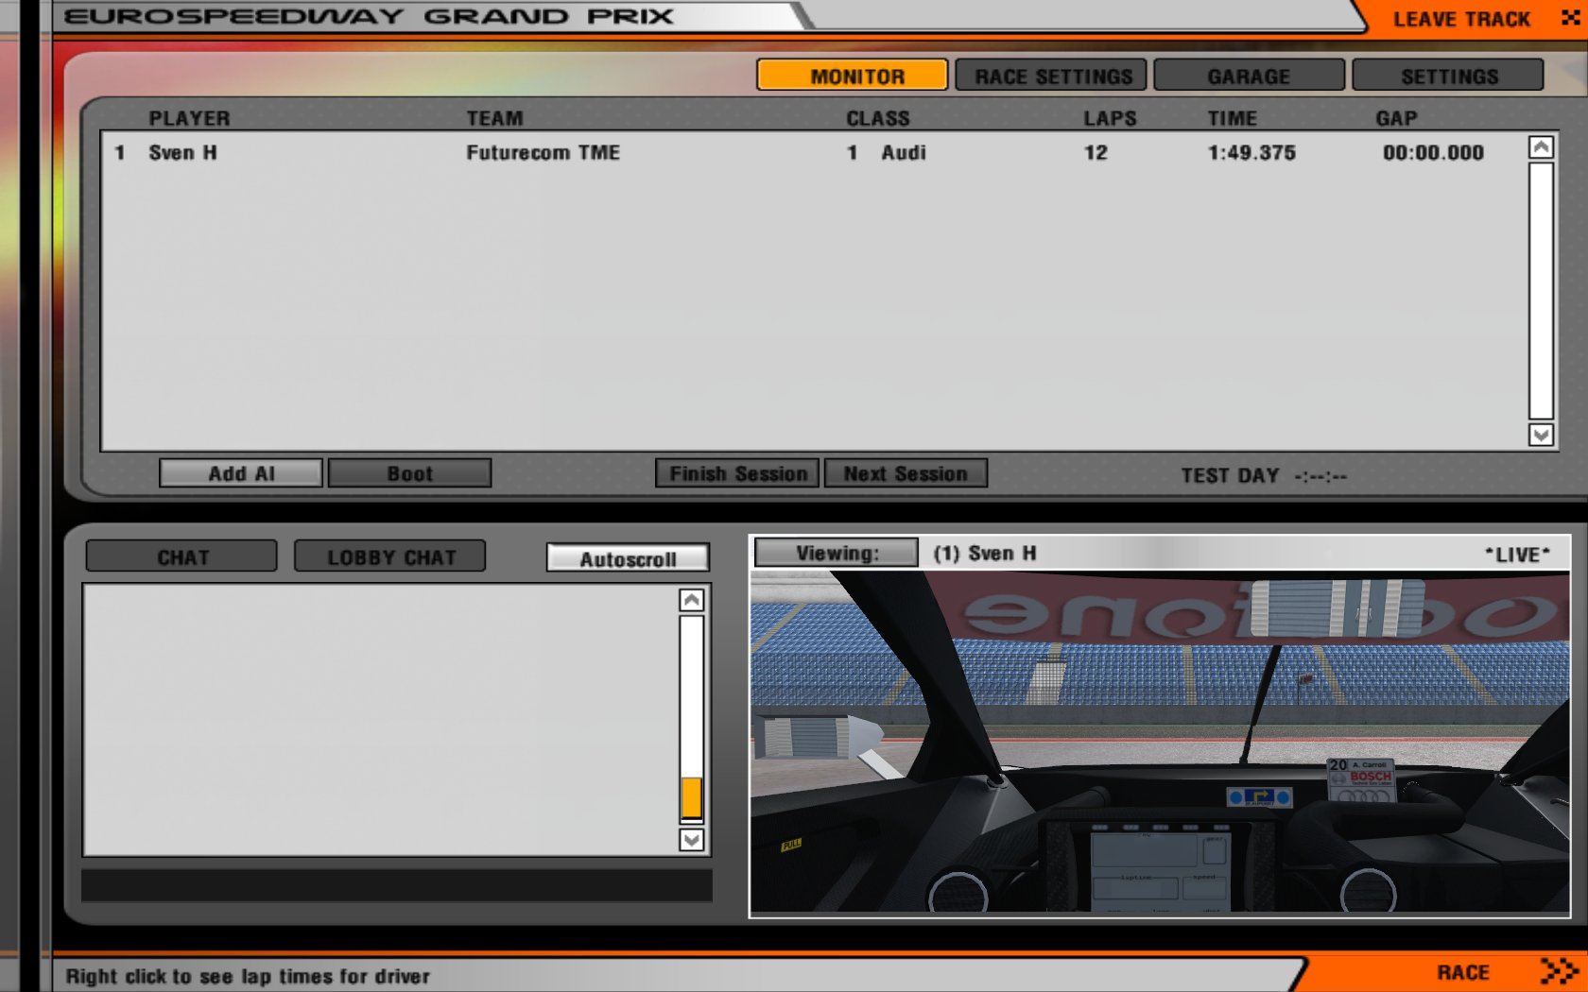Click the orange chat scrollbar thumb
Image resolution: width=1588 pixels, height=992 pixels.
(691, 798)
